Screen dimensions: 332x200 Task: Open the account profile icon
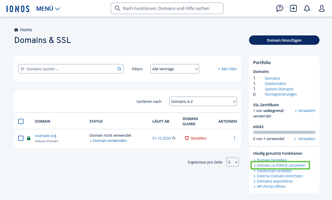tap(322, 8)
